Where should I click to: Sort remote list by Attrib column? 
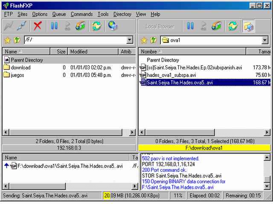(x=127, y=51)
